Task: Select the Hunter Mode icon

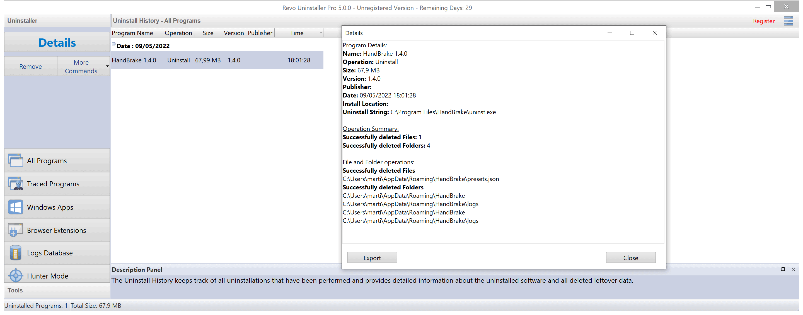Action: click(x=15, y=275)
